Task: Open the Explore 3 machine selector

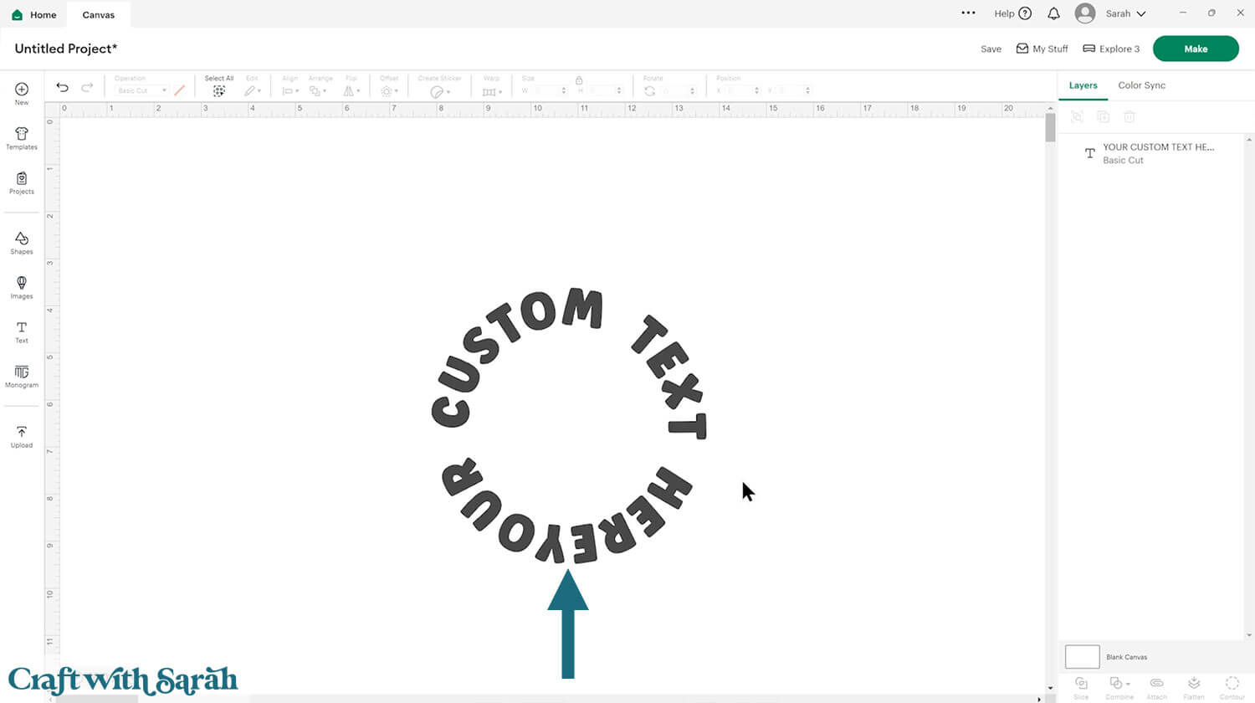Action: 1111,49
